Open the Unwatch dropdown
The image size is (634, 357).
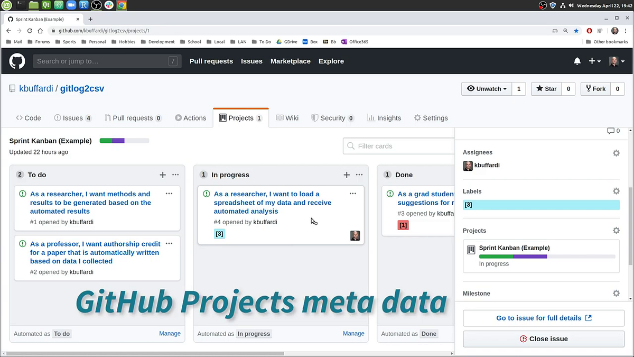[x=486, y=89]
